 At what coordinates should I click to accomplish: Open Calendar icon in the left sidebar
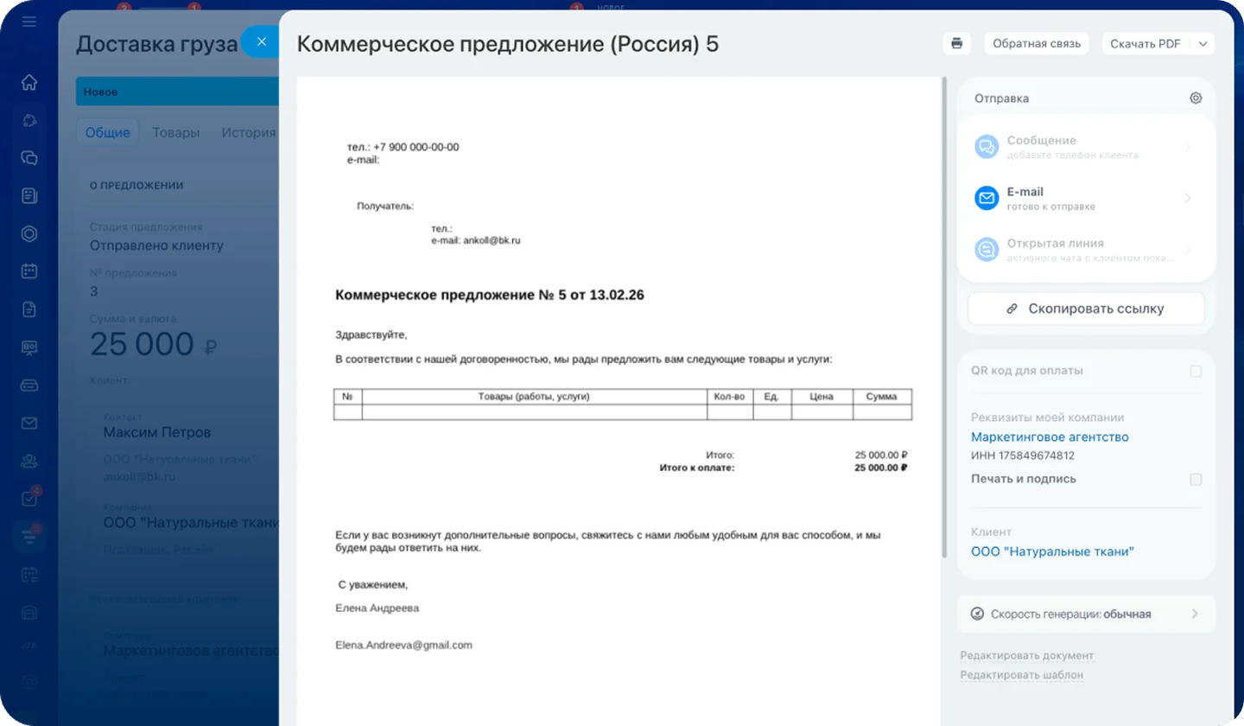tap(29, 271)
